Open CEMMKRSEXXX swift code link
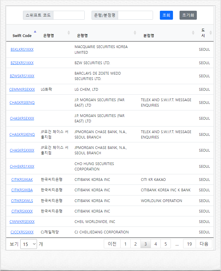 coord(22,90)
